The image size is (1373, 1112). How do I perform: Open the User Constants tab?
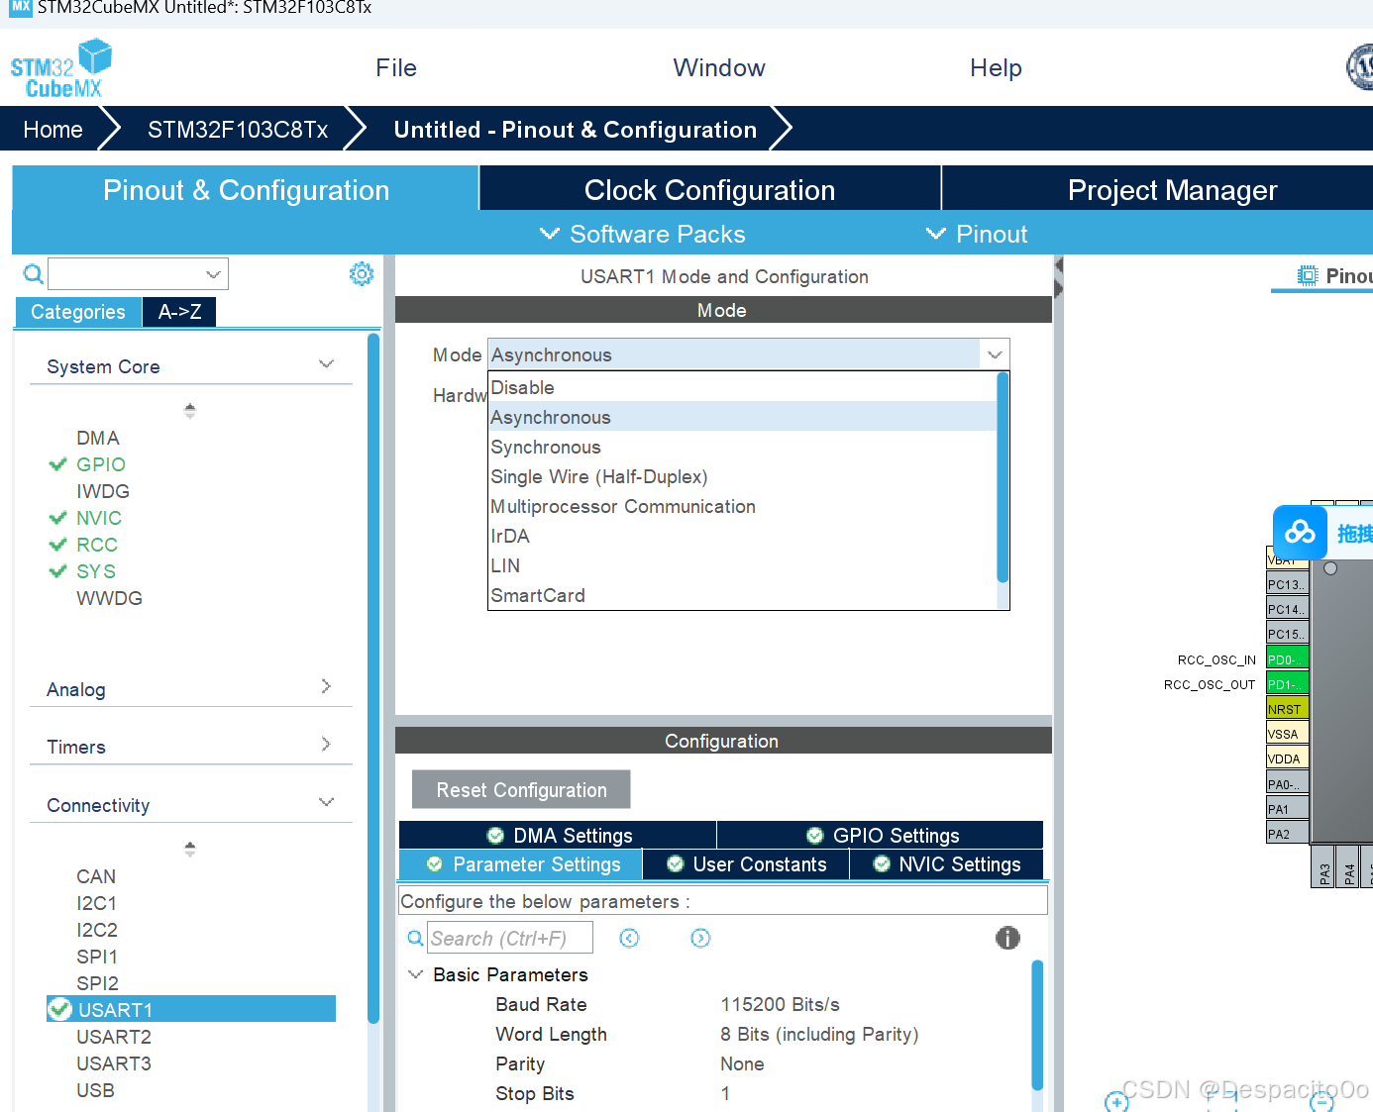tap(746, 863)
